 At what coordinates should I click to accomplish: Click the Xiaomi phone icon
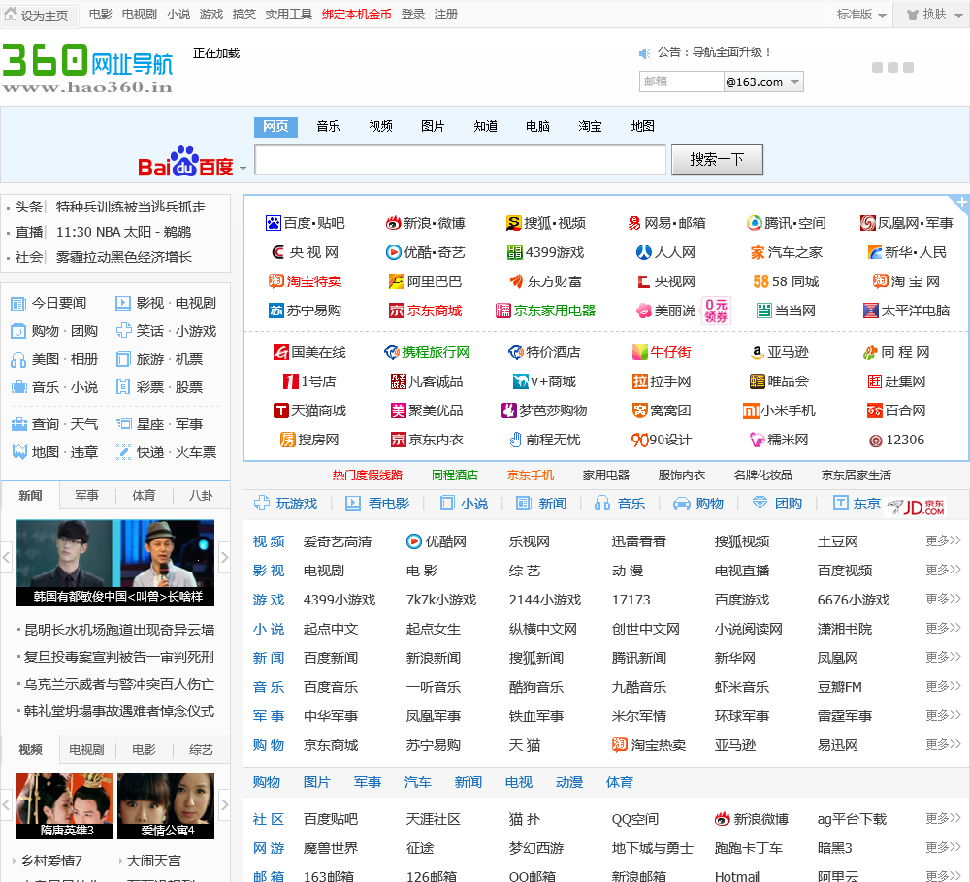[x=751, y=410]
